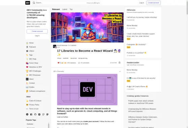Open the Meme Monday discuss thread
The height and width of the screenshot is (128, 188).
pos(132,25)
